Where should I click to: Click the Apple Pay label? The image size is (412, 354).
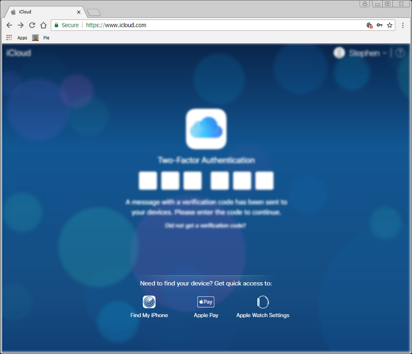[x=206, y=316]
